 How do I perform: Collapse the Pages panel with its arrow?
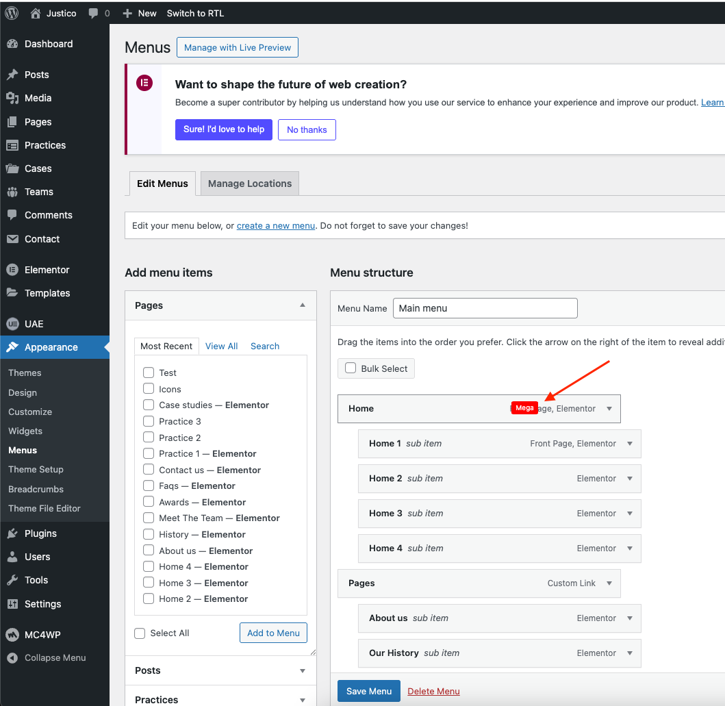click(303, 305)
